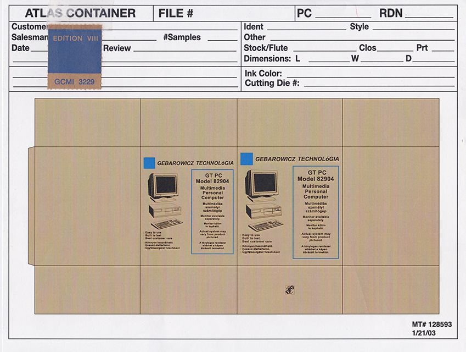Click the blank line after 'Style'

[x=413, y=30]
